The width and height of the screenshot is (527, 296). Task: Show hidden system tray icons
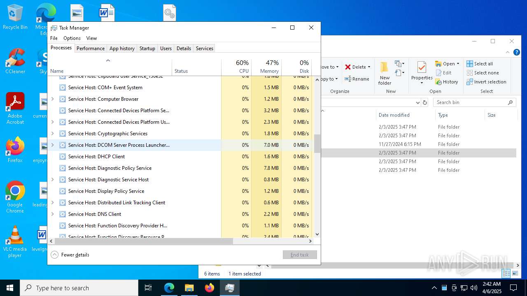pos(434,288)
